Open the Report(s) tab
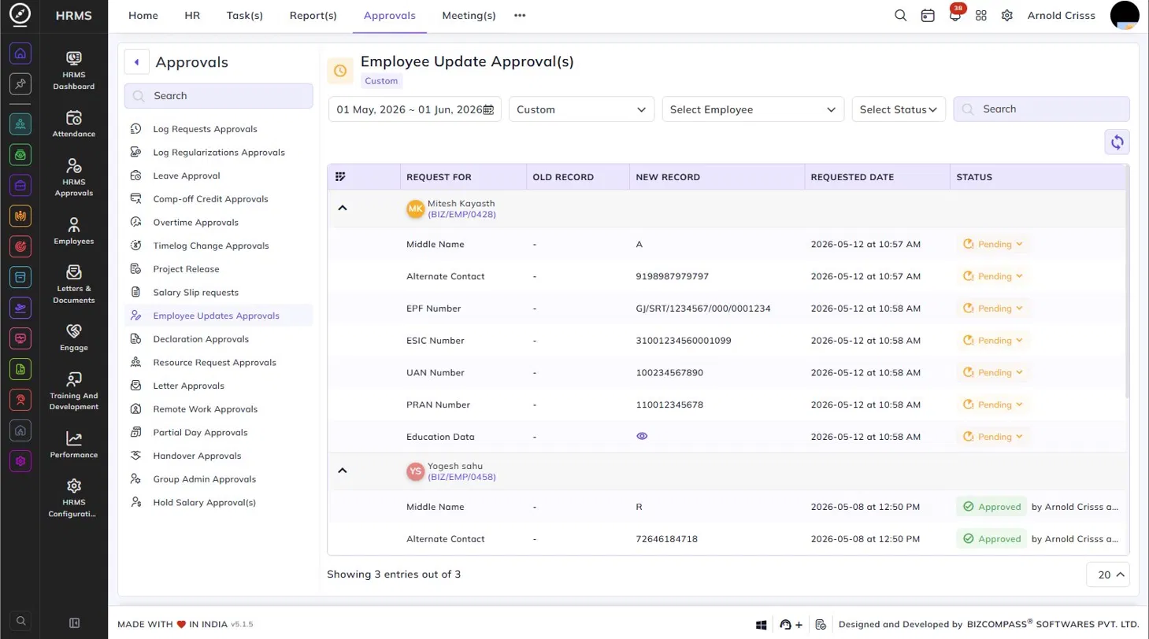This screenshot has height=639, width=1149. pyautogui.click(x=313, y=16)
